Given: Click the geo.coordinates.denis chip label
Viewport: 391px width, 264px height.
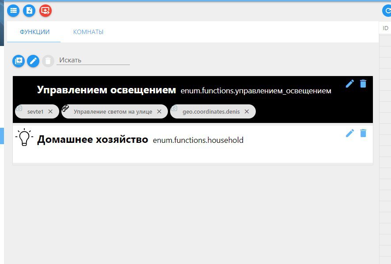Looking at the screenshot, I should click(x=211, y=111).
